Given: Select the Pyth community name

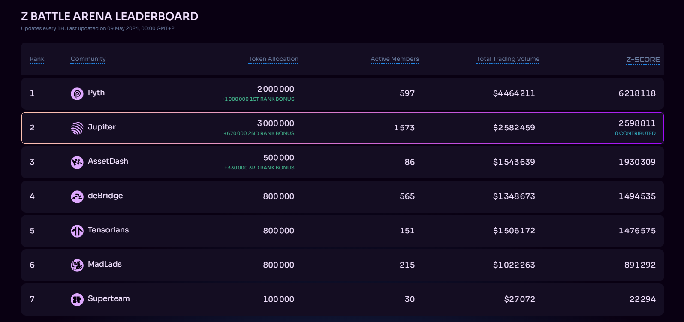Looking at the screenshot, I should point(96,93).
